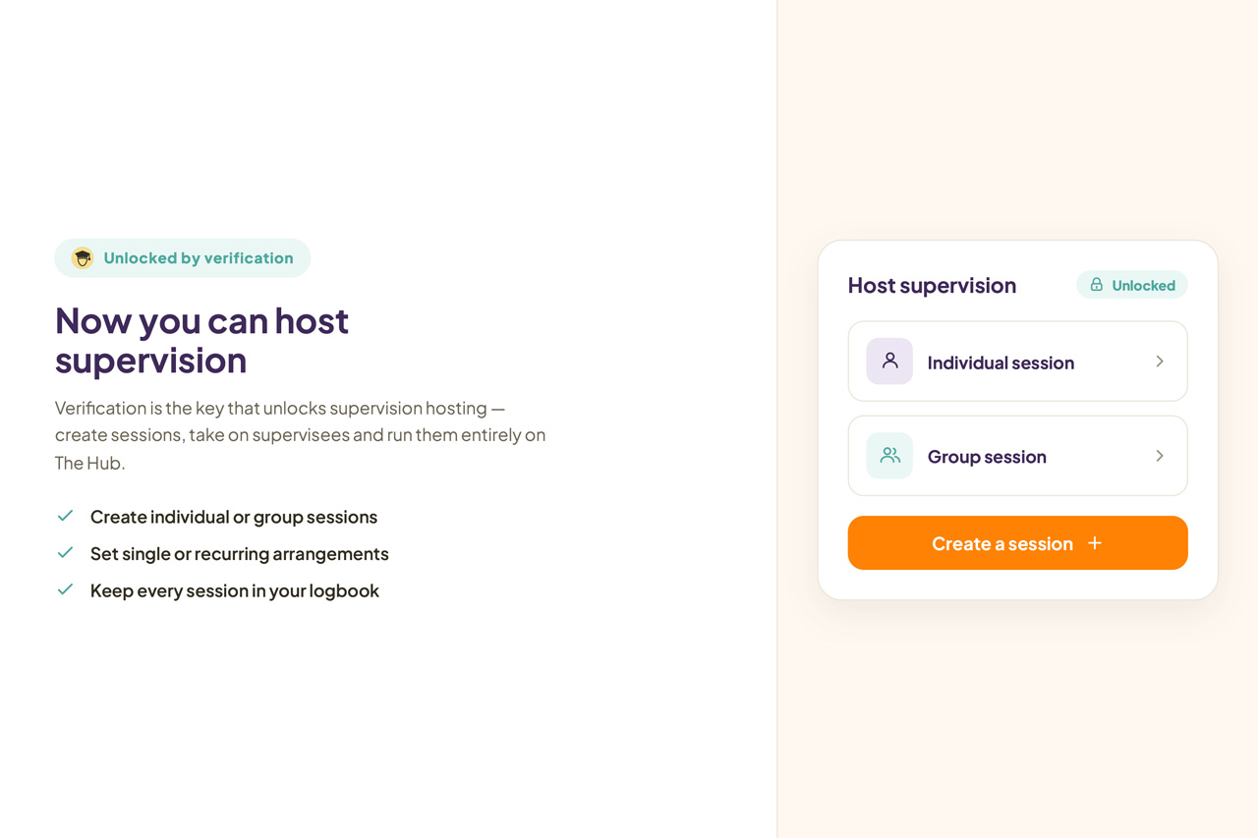Click the graduation cap avatar icon
The height and width of the screenshot is (838, 1258).
(83, 258)
